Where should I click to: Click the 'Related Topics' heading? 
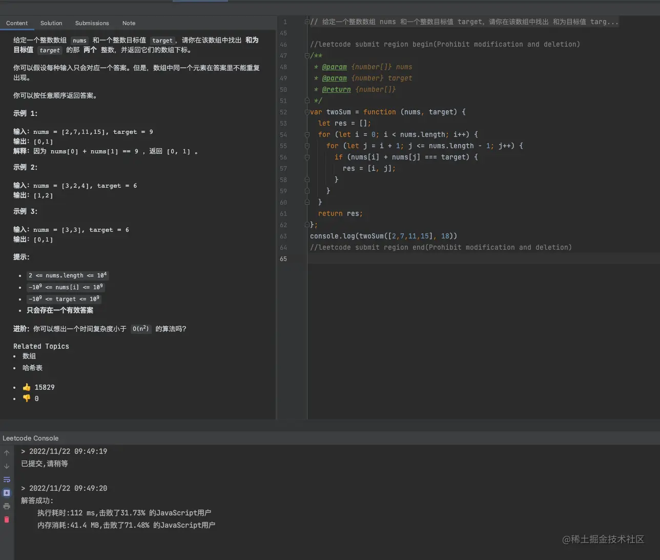point(41,346)
